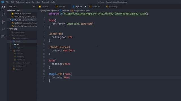Click the 'body' selector in the code
Screen dimensions: 181x101
[52, 20]
